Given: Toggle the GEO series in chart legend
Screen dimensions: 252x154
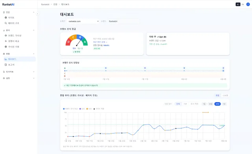Looking at the screenshot, I should [82, 109].
